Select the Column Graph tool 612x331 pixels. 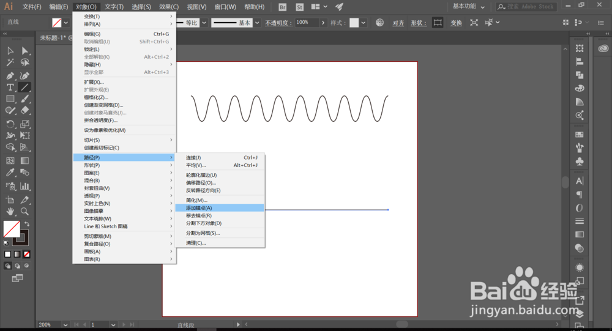point(25,186)
